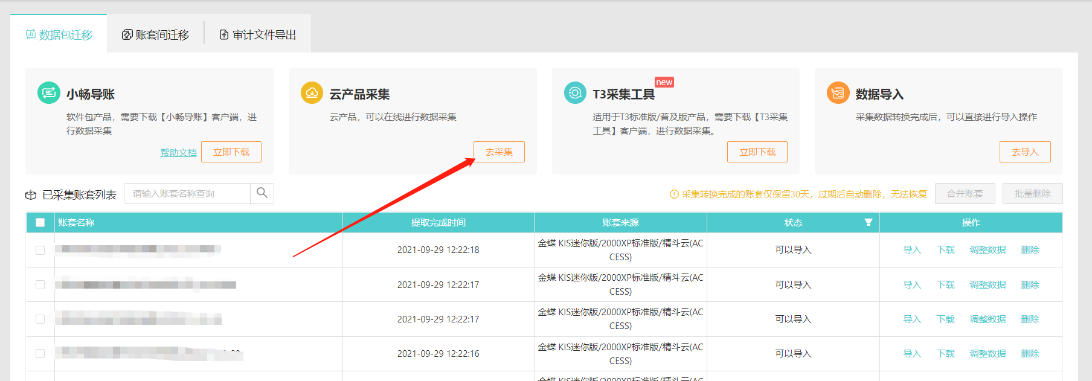Click the orange warning info icon
Screen dimensions: 1092x381
pos(674,194)
